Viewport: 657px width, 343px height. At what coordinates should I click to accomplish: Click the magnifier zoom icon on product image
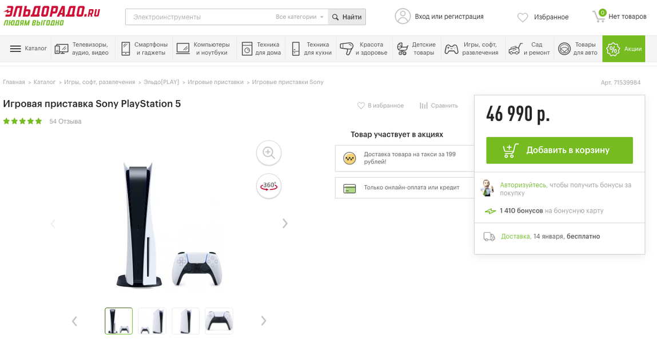(269, 153)
